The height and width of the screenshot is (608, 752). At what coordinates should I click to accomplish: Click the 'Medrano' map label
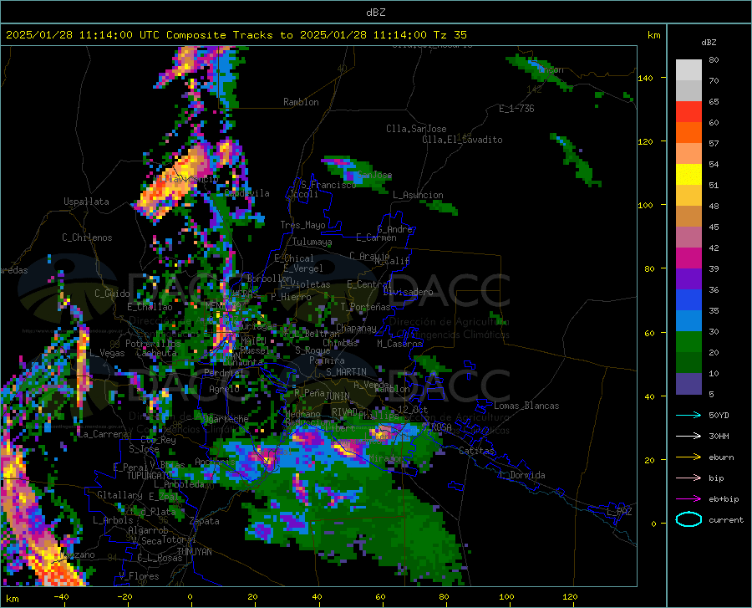[x=302, y=414]
